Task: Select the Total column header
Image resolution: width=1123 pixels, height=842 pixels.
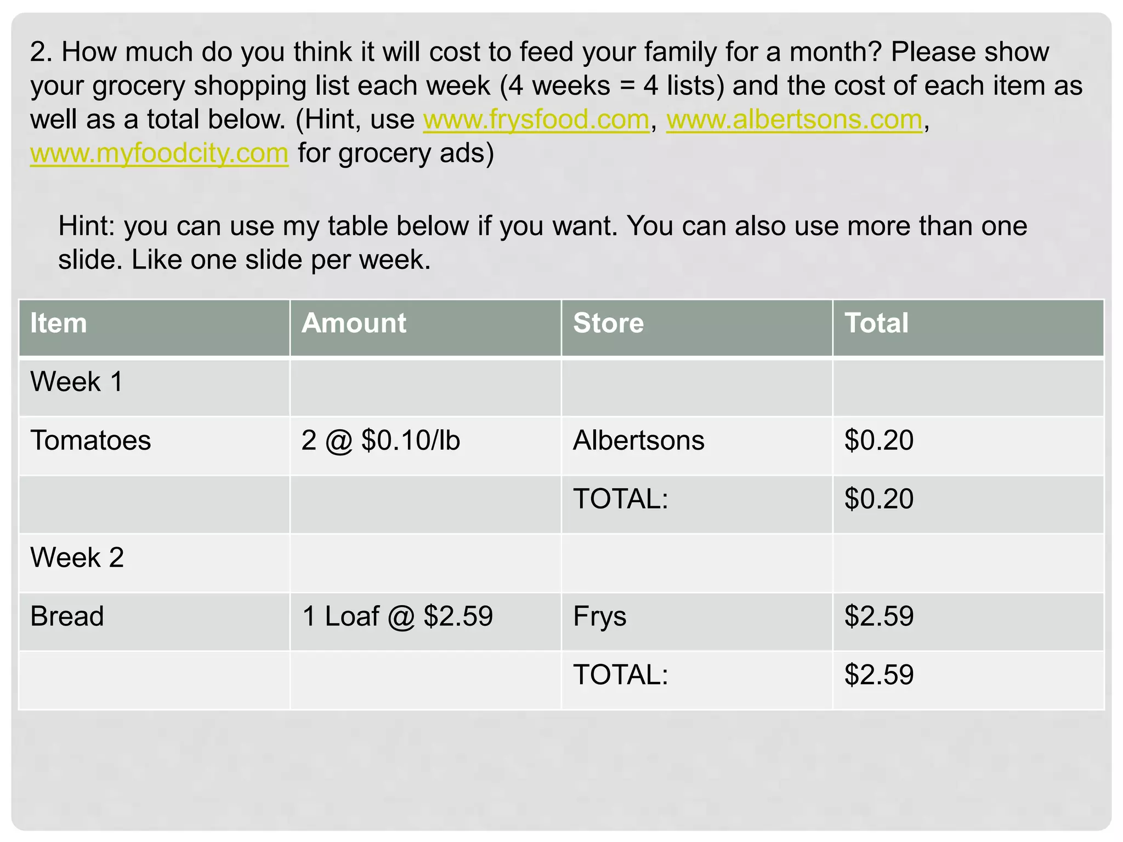Action: [x=876, y=323]
